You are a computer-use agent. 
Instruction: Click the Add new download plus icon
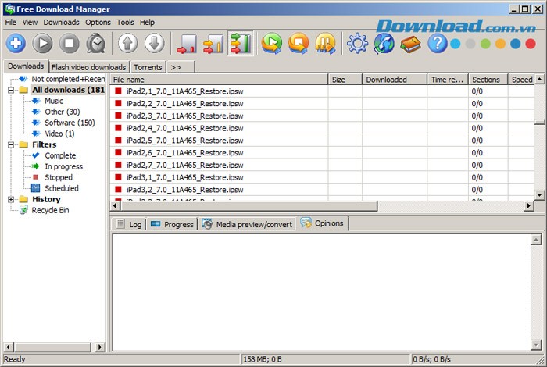click(16, 44)
